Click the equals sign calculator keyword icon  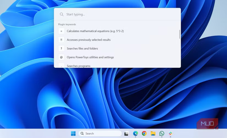coord(61,31)
